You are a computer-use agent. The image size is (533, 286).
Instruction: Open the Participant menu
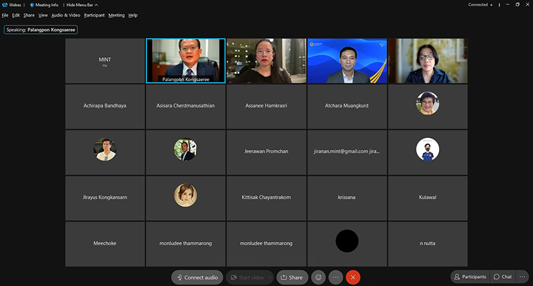(94, 15)
